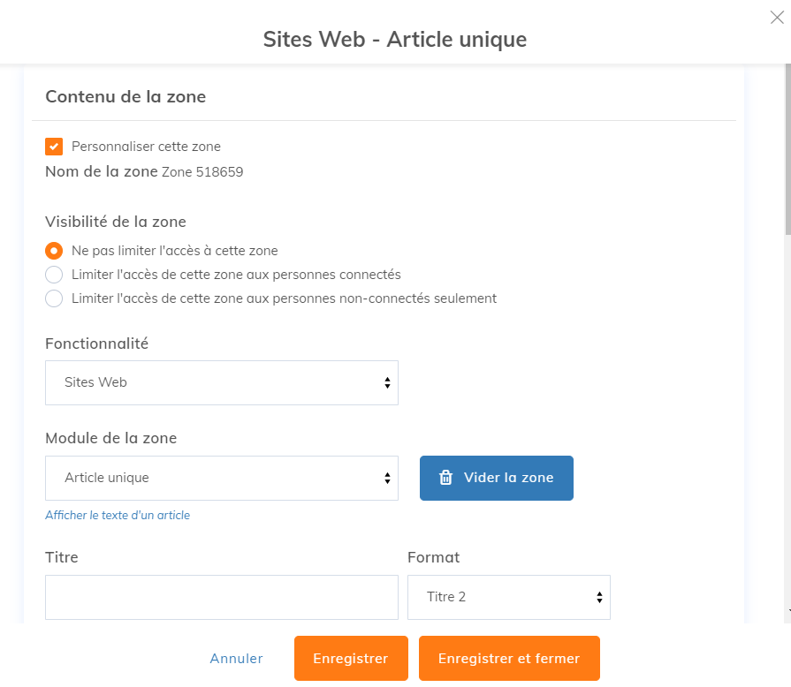Focus the Titre text field
791x687 pixels.
[x=221, y=597]
